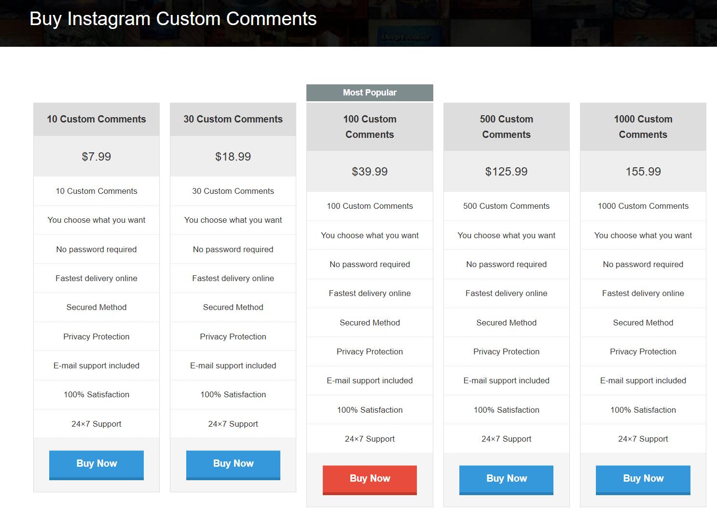Click 'E-mail support included' in $7.99 plan
Image resolution: width=717 pixels, height=513 pixels.
(97, 365)
